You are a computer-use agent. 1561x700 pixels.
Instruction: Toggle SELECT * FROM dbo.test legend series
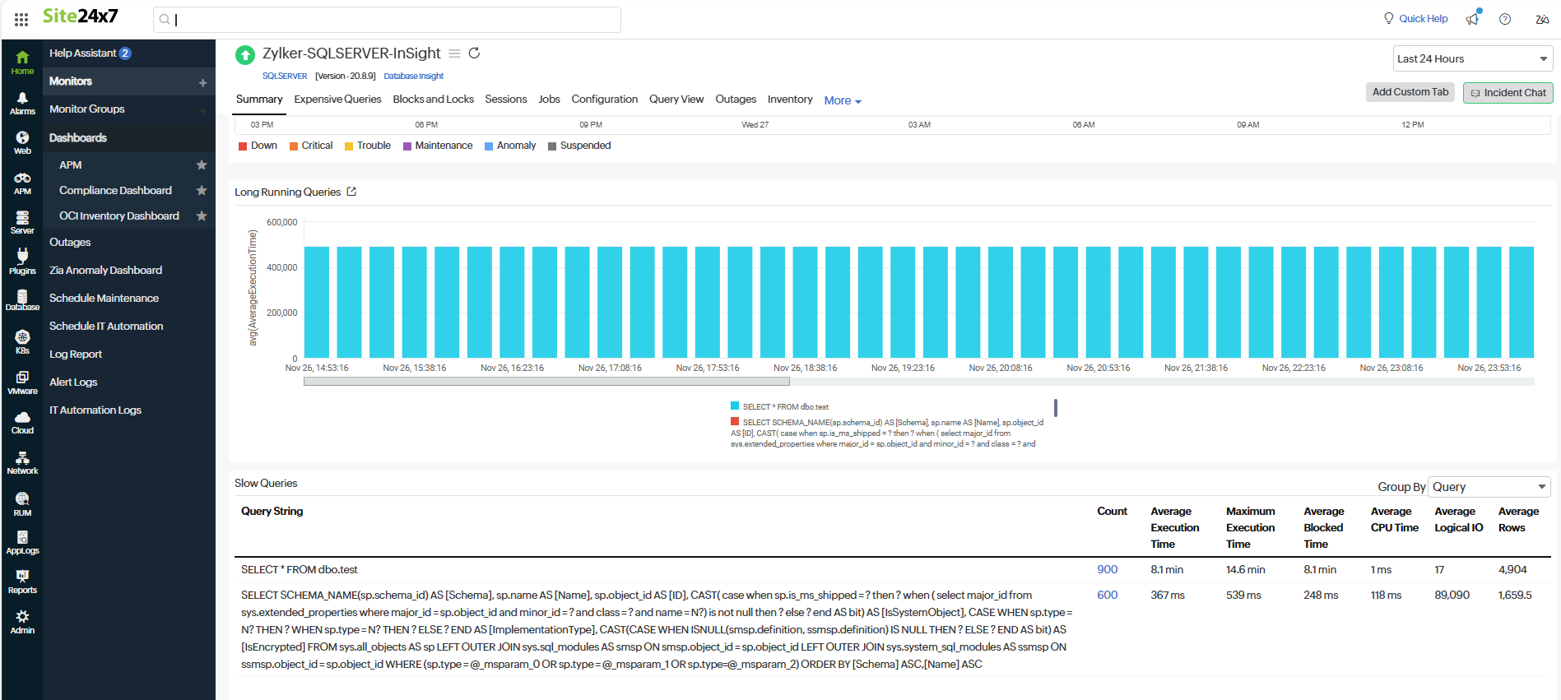tap(779, 406)
